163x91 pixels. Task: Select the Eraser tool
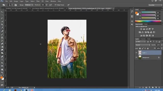tap(2, 44)
